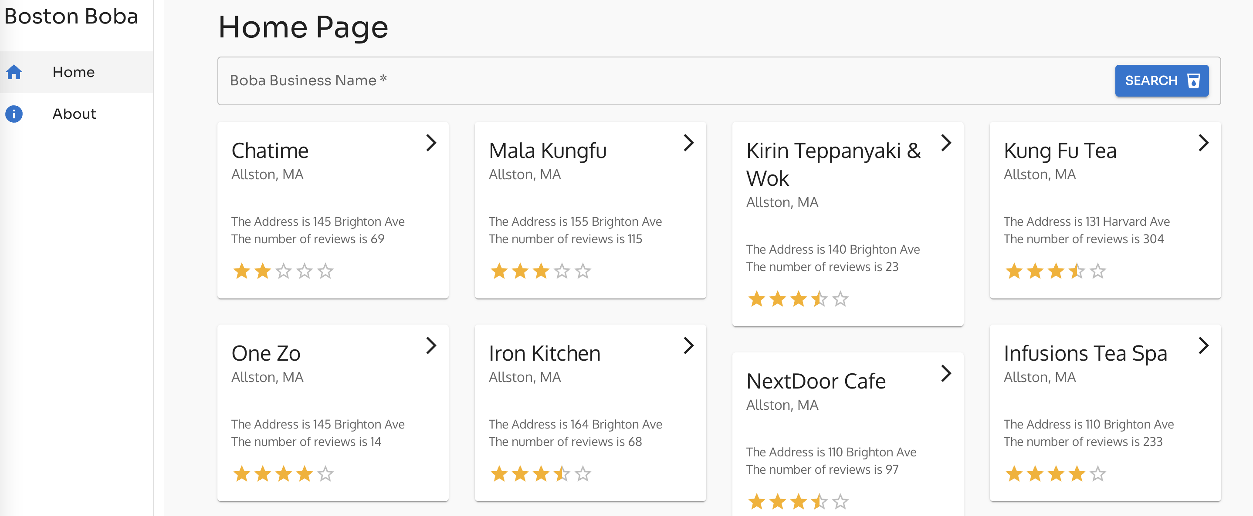This screenshot has width=1253, height=516.
Task: Click 'The Address is 164 Brighton Ave'
Action: [576, 424]
